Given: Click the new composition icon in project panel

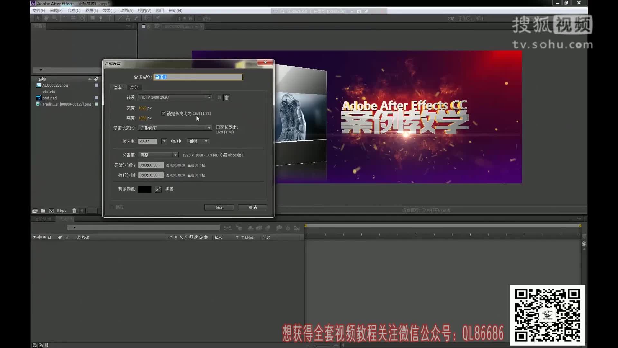Looking at the screenshot, I should (51, 211).
